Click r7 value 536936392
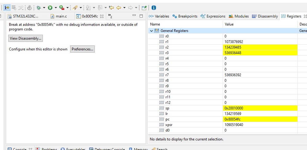Image resolution: width=307 pixels, height=150 pixels. point(233,75)
